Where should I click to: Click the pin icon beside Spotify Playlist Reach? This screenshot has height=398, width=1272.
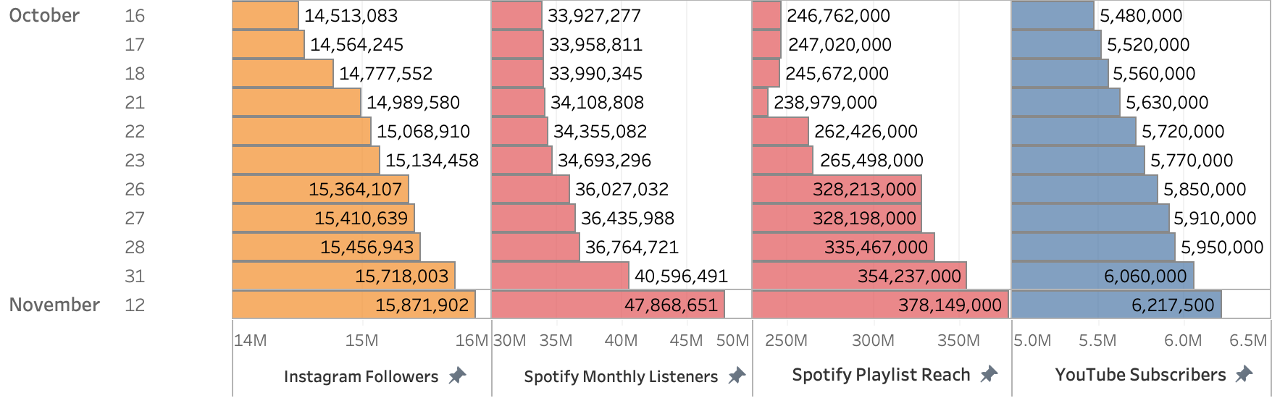(989, 374)
